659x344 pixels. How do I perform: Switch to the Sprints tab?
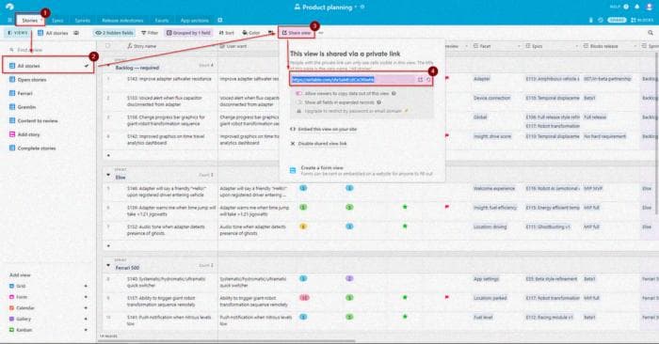click(83, 21)
